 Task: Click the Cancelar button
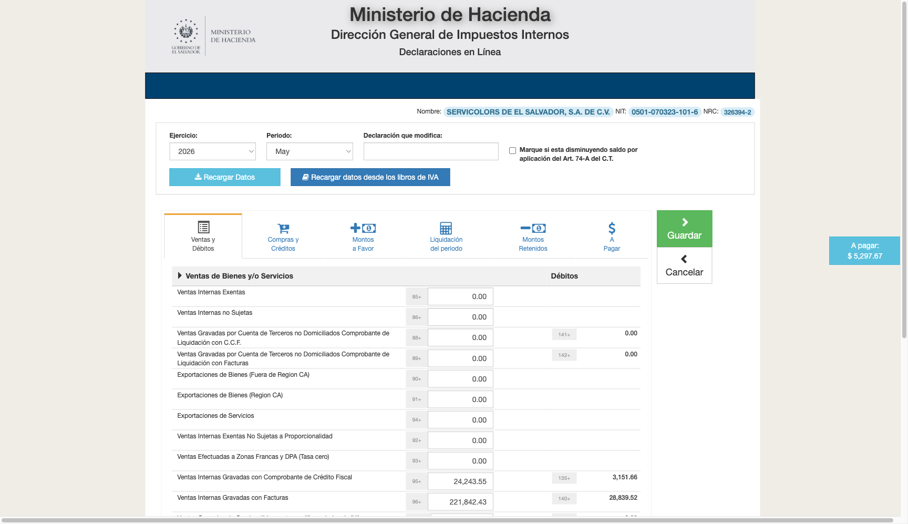click(x=685, y=265)
